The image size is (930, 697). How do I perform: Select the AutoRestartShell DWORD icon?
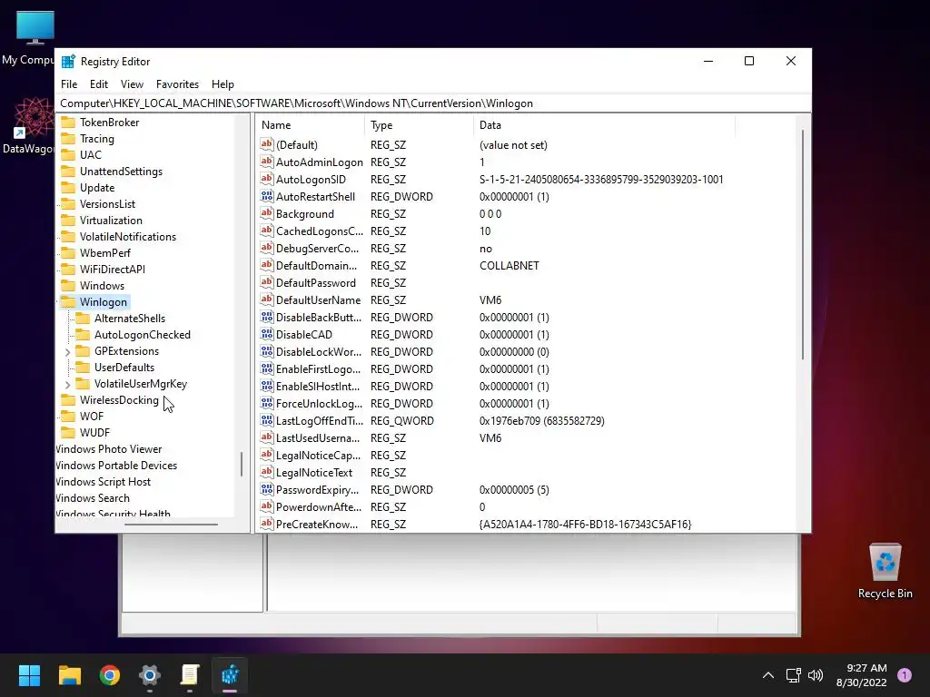pyautogui.click(x=267, y=196)
